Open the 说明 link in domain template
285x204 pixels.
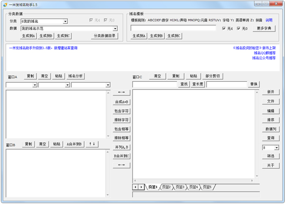pos(269,20)
